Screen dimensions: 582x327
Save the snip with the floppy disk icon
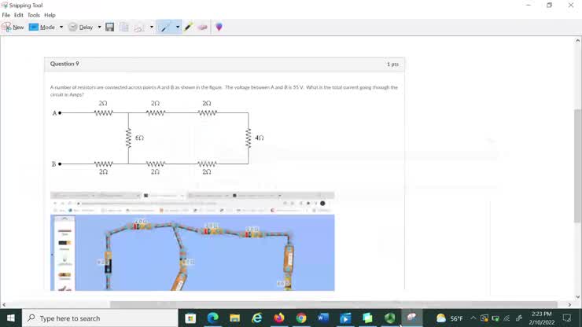tap(110, 27)
